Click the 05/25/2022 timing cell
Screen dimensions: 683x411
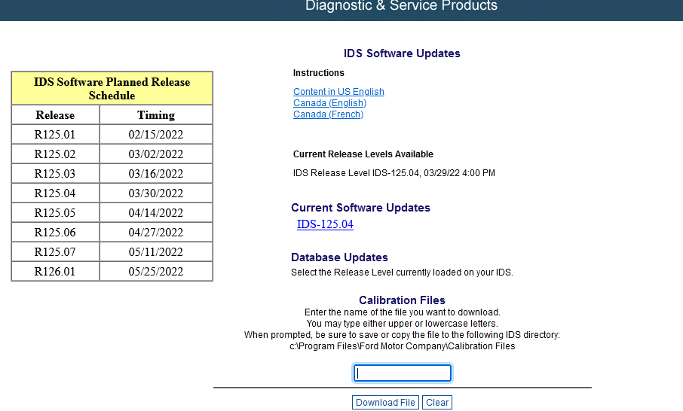(156, 272)
